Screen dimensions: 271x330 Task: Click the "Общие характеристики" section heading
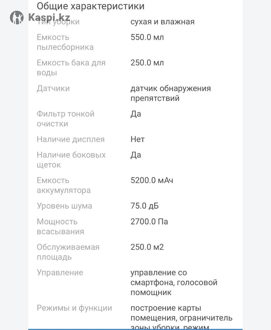[x=91, y=6]
